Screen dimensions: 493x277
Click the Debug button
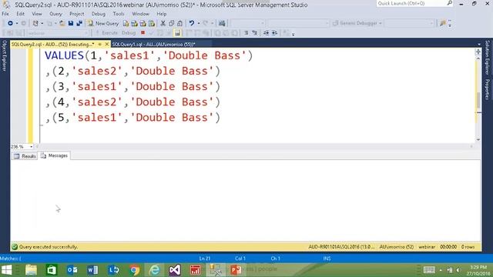coord(129,33)
